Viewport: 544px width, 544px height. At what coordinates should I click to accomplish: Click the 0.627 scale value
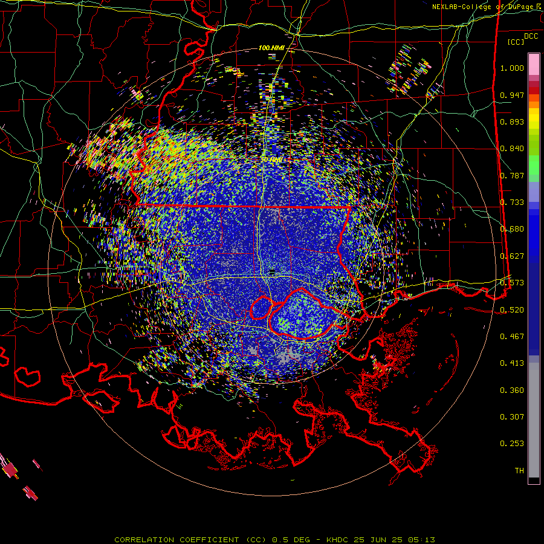[x=512, y=256]
